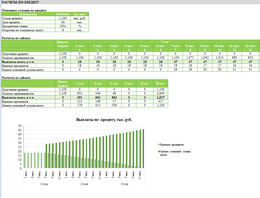Click the '6 мес.' column header
The height and width of the screenshot is (198, 260).
pos(160,46)
